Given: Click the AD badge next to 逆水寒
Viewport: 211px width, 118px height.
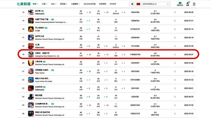Looking at the screenshot, I should [42, 11].
